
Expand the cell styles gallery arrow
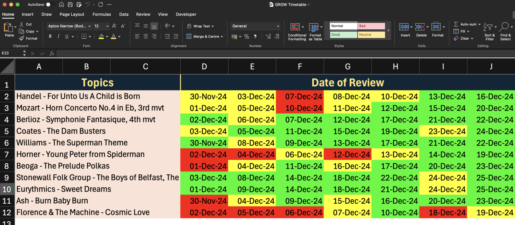pos(388,30)
